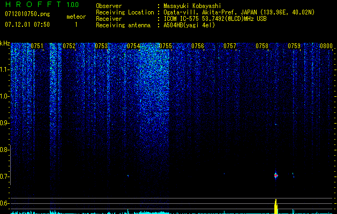Screen dimensions: 337x214
Task: Click the meteor count value 1
Action: [x=76, y=25]
